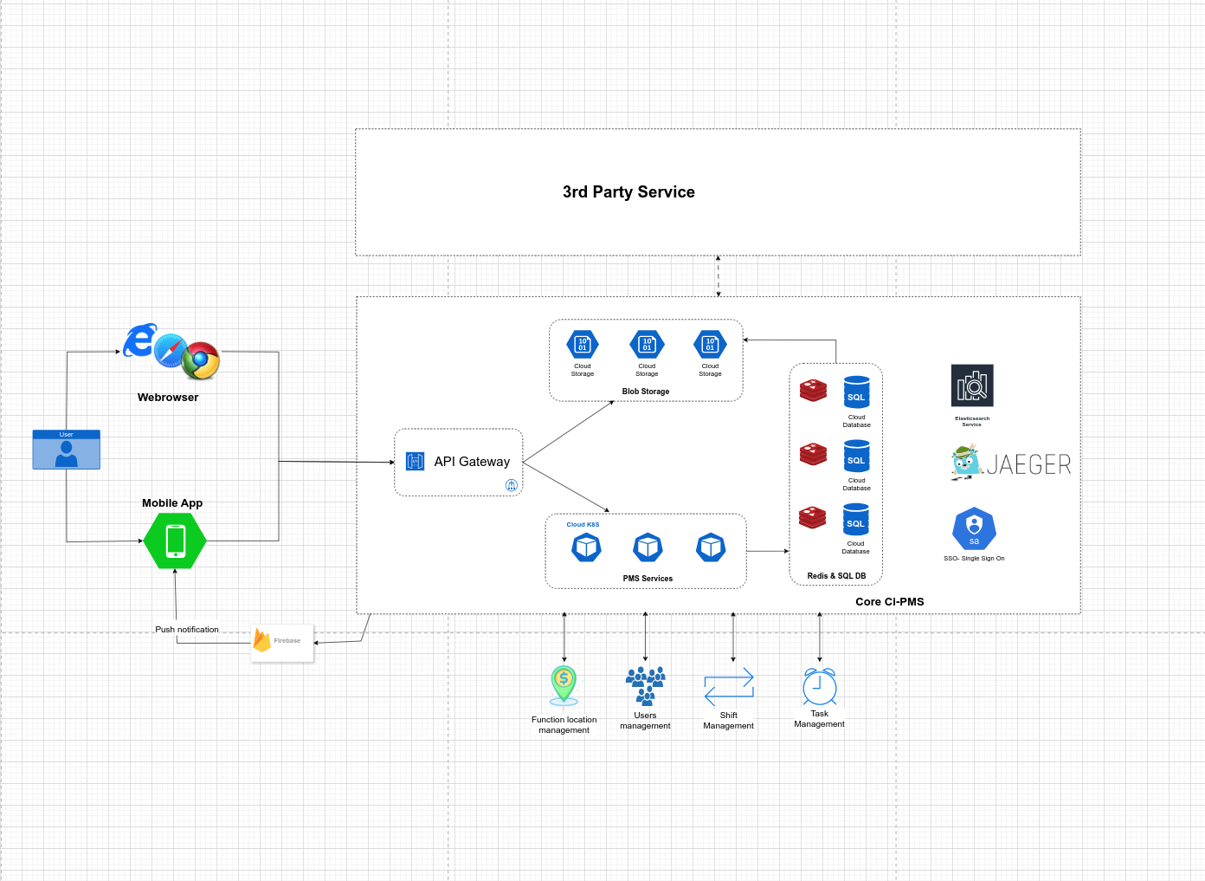Click the top red Redis icon
1205x881 pixels.
pyautogui.click(x=813, y=391)
